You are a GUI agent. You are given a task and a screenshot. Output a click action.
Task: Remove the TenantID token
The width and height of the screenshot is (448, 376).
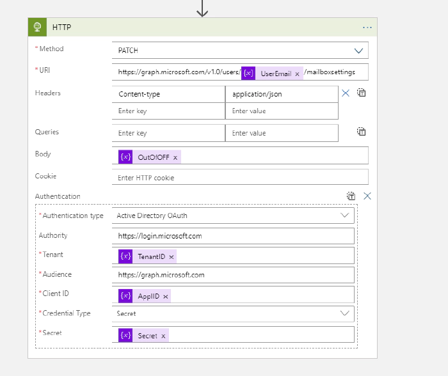pos(171,256)
